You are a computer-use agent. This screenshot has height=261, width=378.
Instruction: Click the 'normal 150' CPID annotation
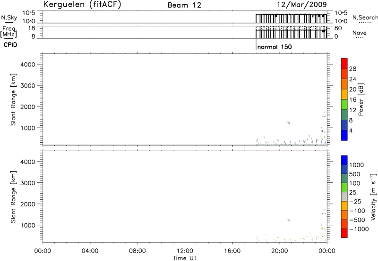click(x=275, y=47)
